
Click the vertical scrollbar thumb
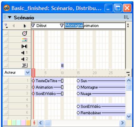pos(129,87)
